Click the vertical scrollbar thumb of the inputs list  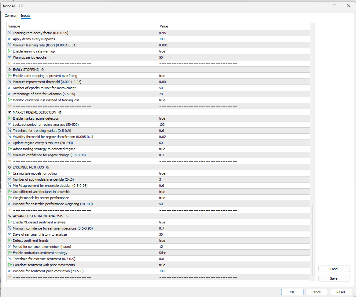(313, 240)
